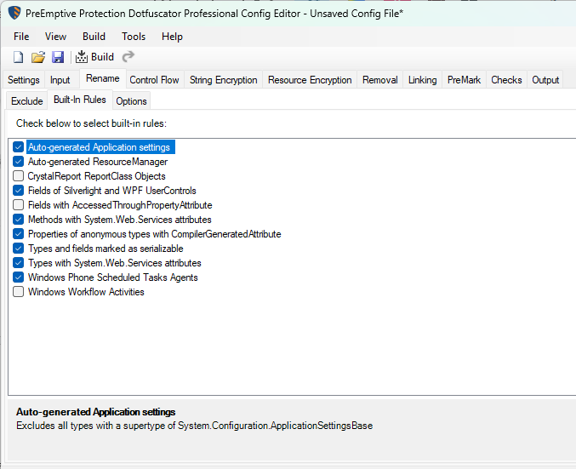This screenshot has height=469, width=576.
Task: Open the Resource Encryption tab
Action: [x=310, y=80]
